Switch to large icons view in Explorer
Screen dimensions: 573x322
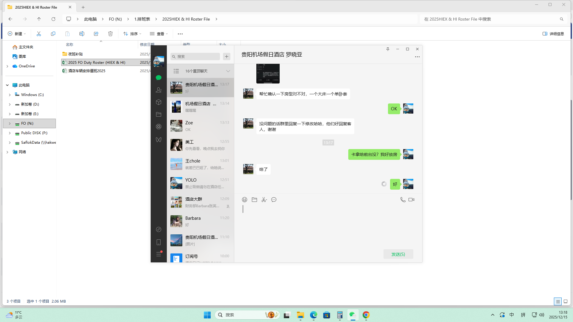(565, 301)
